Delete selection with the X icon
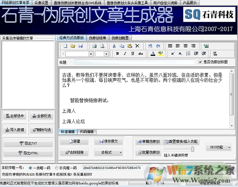 (138, 46)
